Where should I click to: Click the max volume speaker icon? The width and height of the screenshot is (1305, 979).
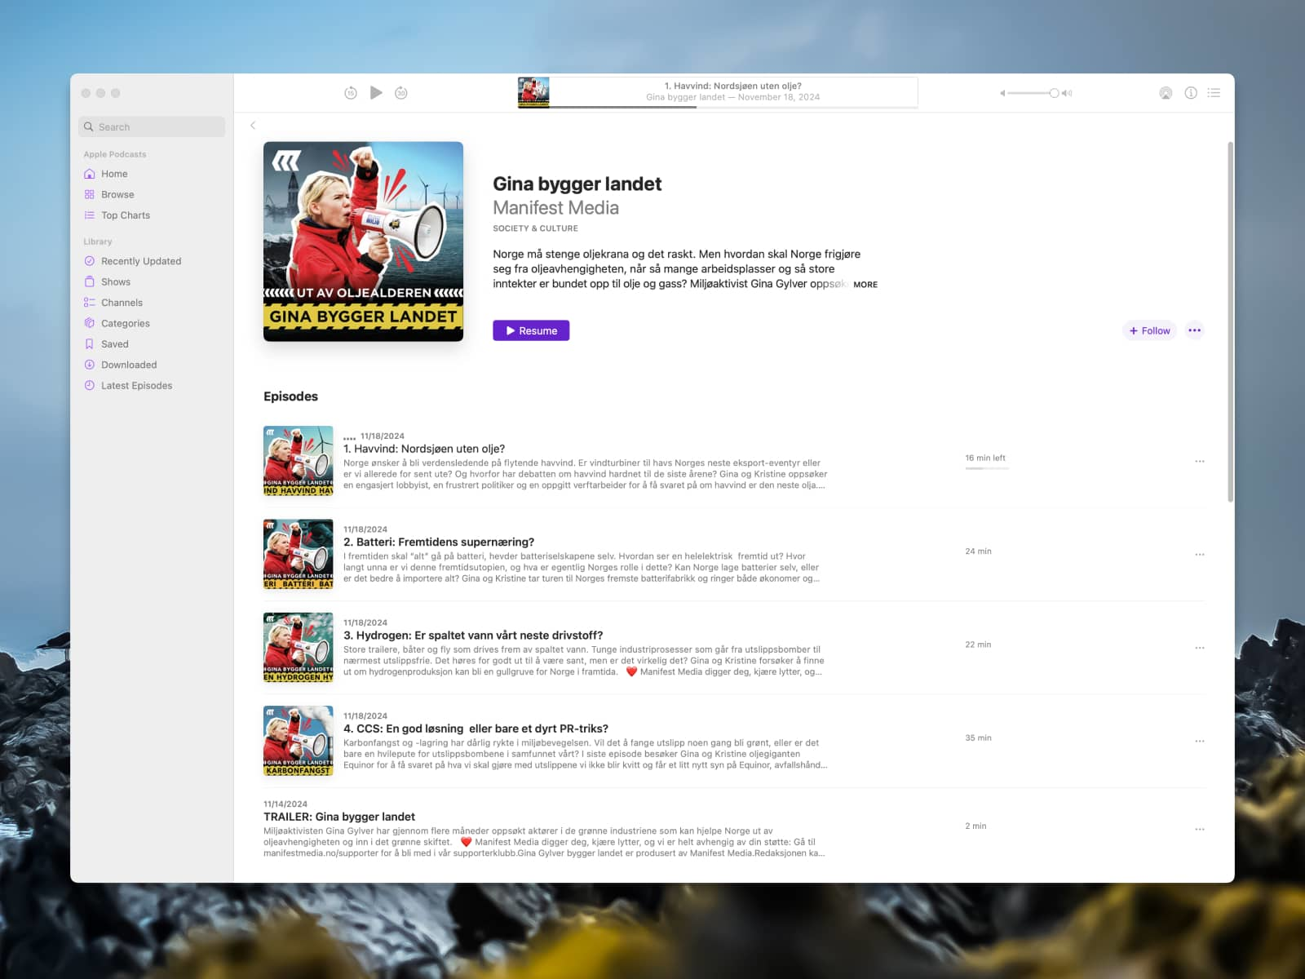(1067, 93)
